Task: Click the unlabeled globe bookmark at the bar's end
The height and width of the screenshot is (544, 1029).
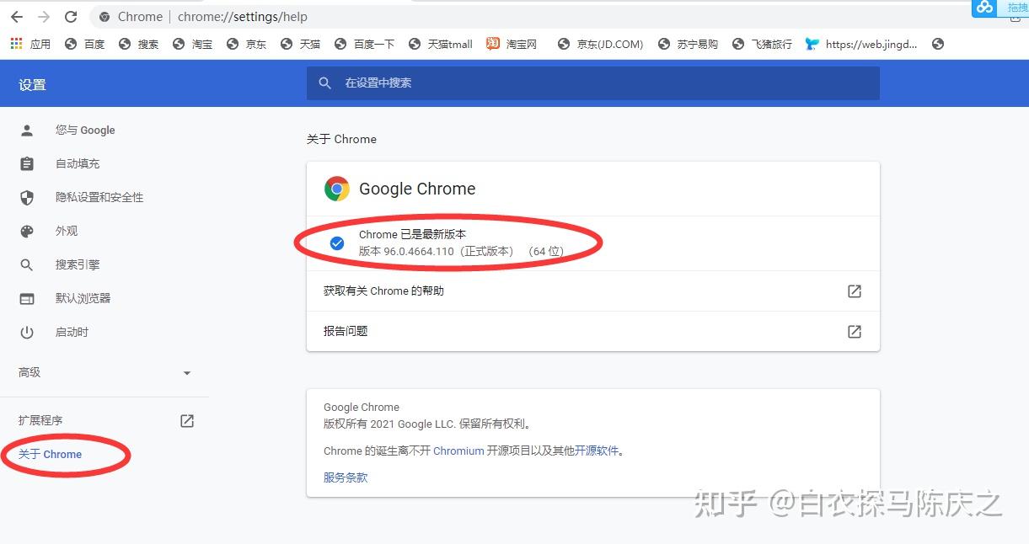Action: coord(938,44)
